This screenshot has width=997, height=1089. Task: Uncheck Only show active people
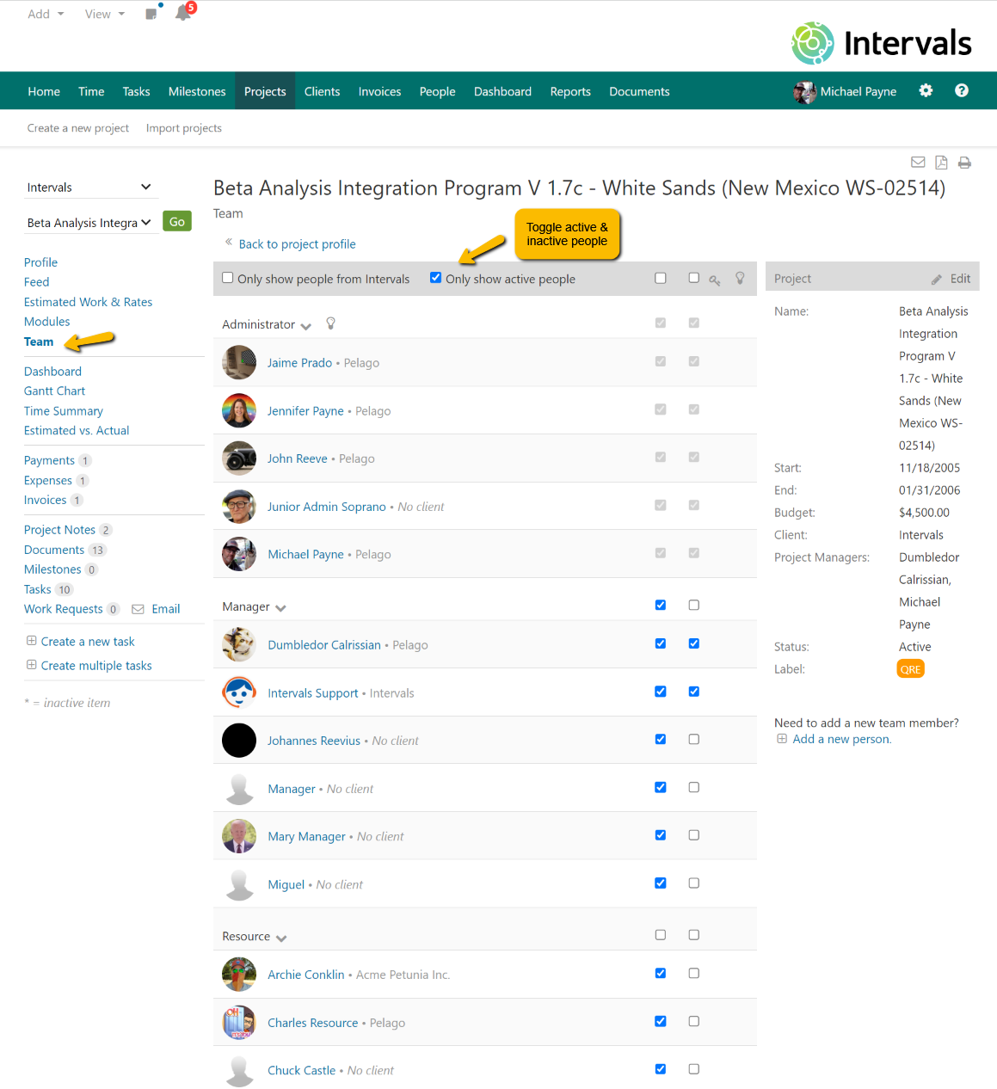pyautogui.click(x=436, y=278)
